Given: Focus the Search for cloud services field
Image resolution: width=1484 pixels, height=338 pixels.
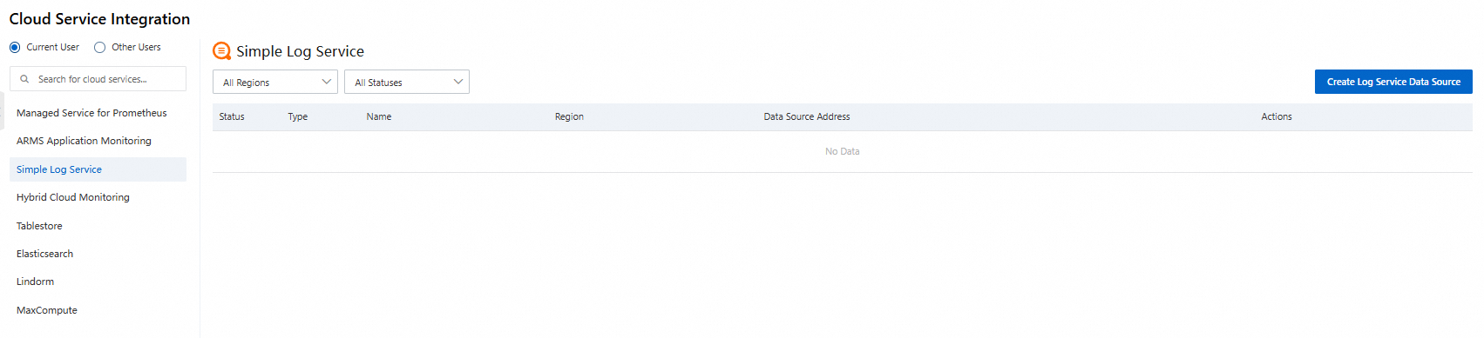Looking at the screenshot, I should [x=98, y=79].
